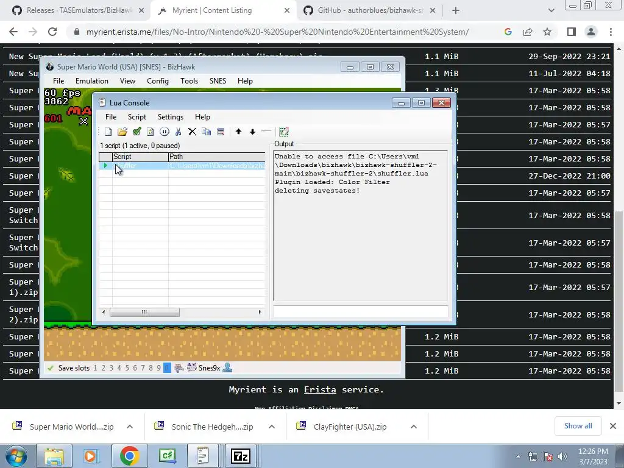
Task: Open SNES menu in BizHawk window
Action: (x=218, y=81)
